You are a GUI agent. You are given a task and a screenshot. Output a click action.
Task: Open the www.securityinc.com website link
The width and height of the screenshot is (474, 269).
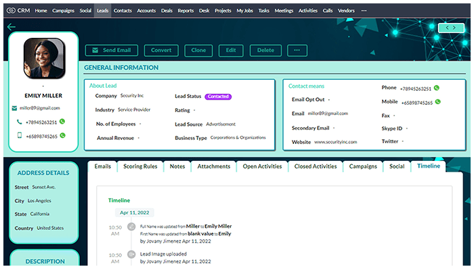336,142
